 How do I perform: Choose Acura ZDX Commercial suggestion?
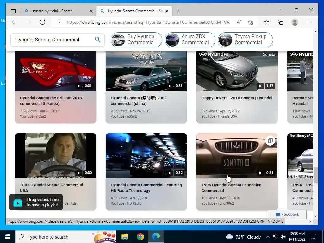click(190, 40)
